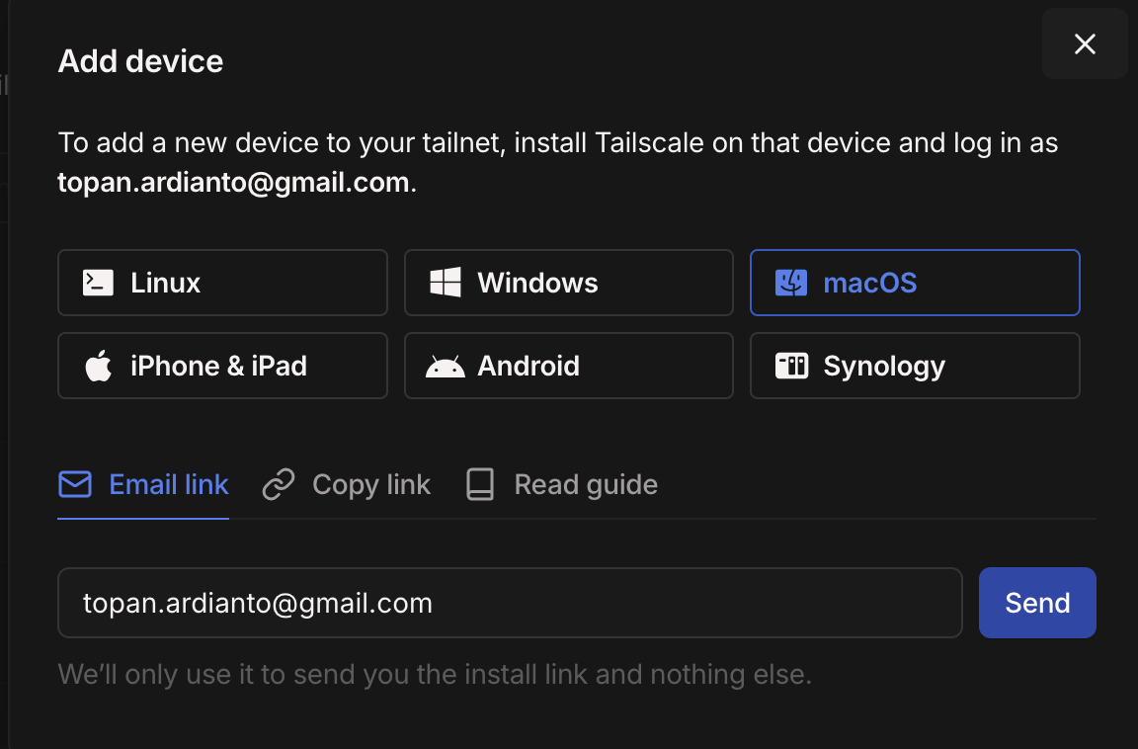Click the bold topan.ardianto@gmail.com text in description

233,183
